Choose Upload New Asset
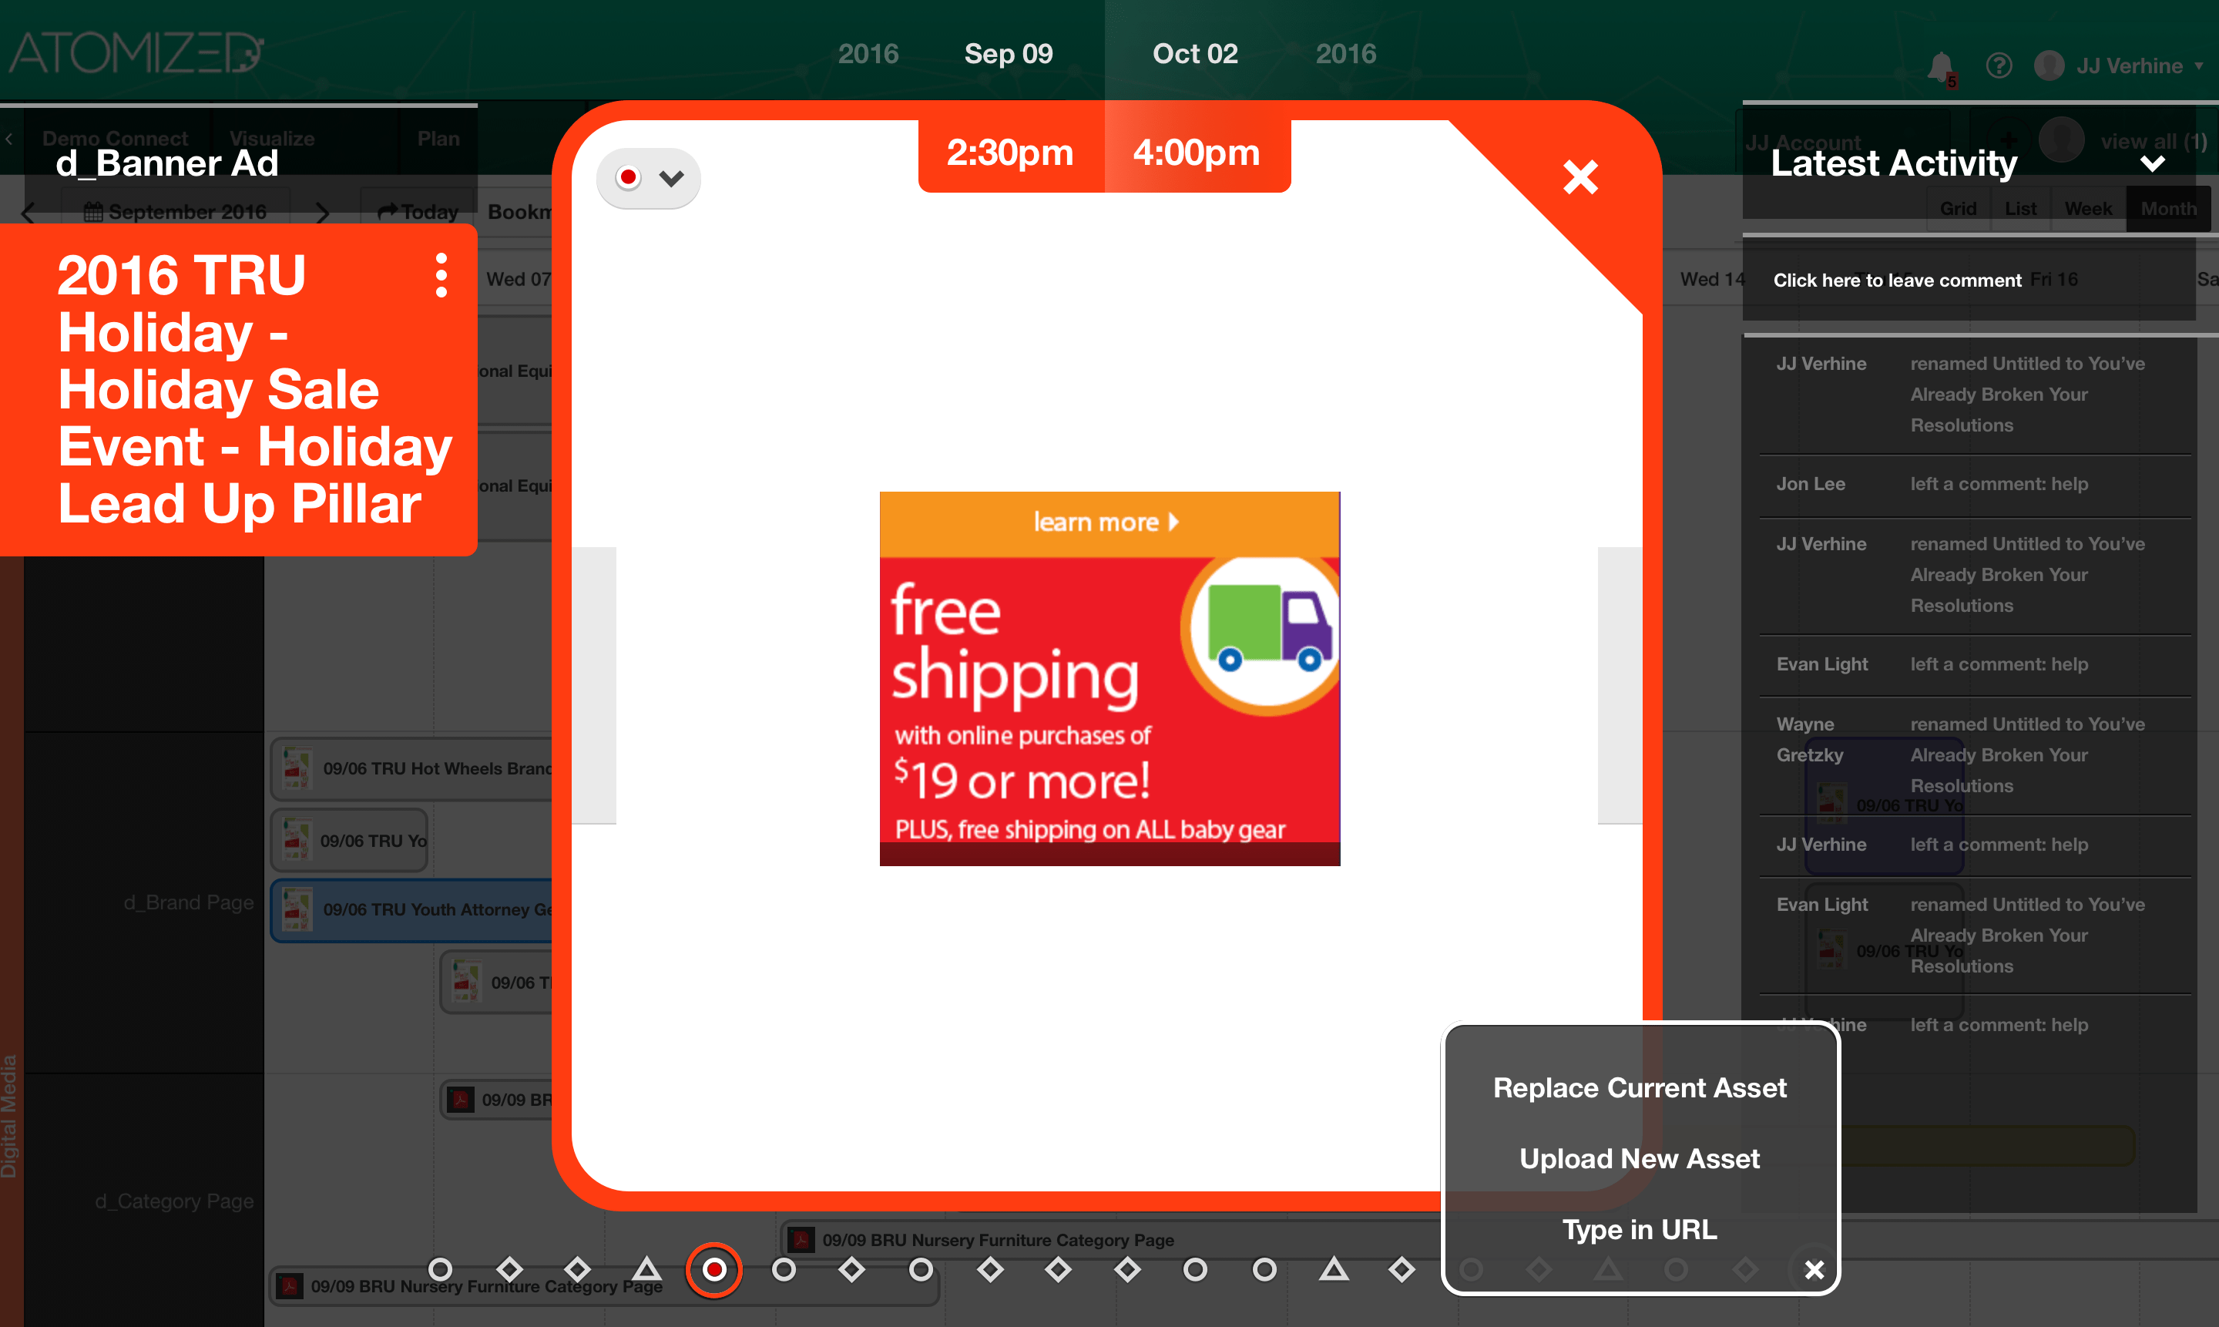Image resolution: width=2219 pixels, height=1327 pixels. 1640,1158
